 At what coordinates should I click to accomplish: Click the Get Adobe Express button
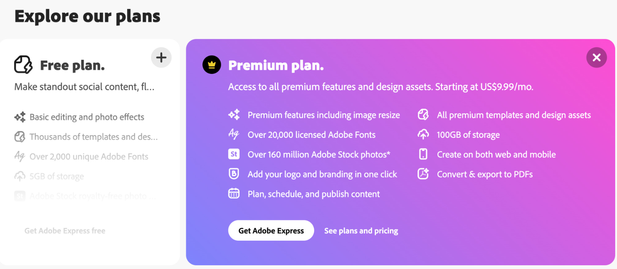pos(271,230)
